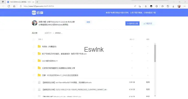Viewport: 188px width, 99px height.
Task: Check the box for 专用包 (内置驱动) folder
Action: 34,47
